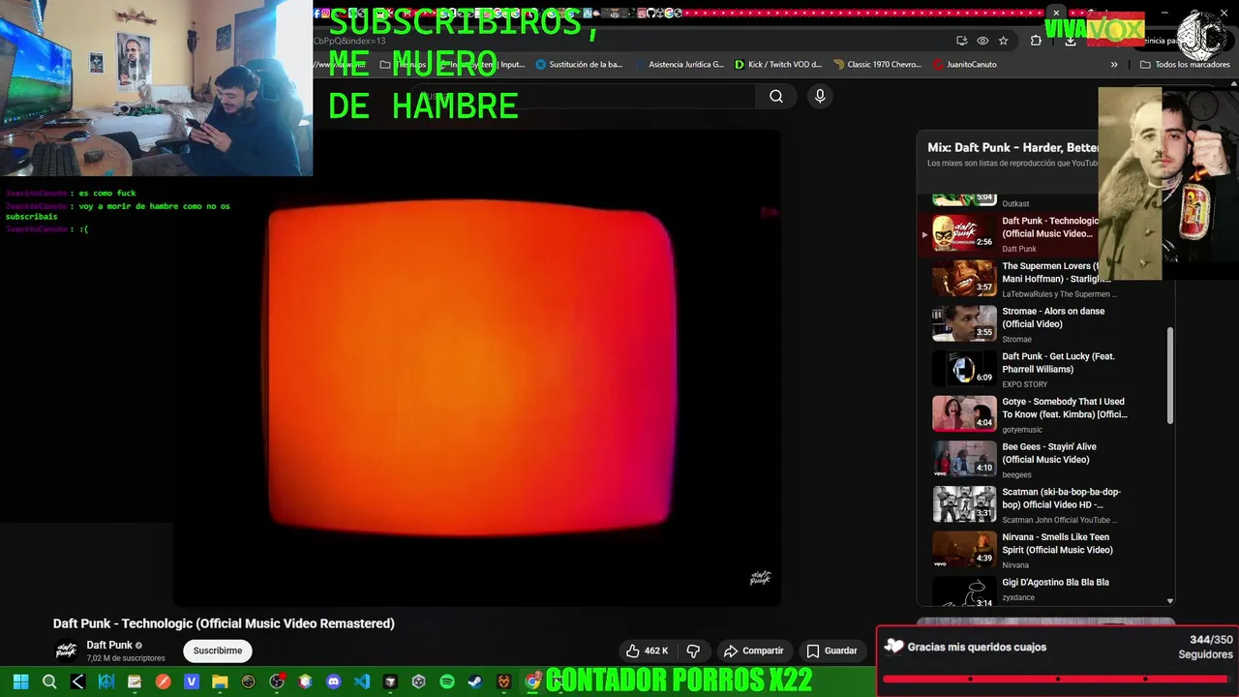Like the Technologic video (462 K)

coord(648,651)
